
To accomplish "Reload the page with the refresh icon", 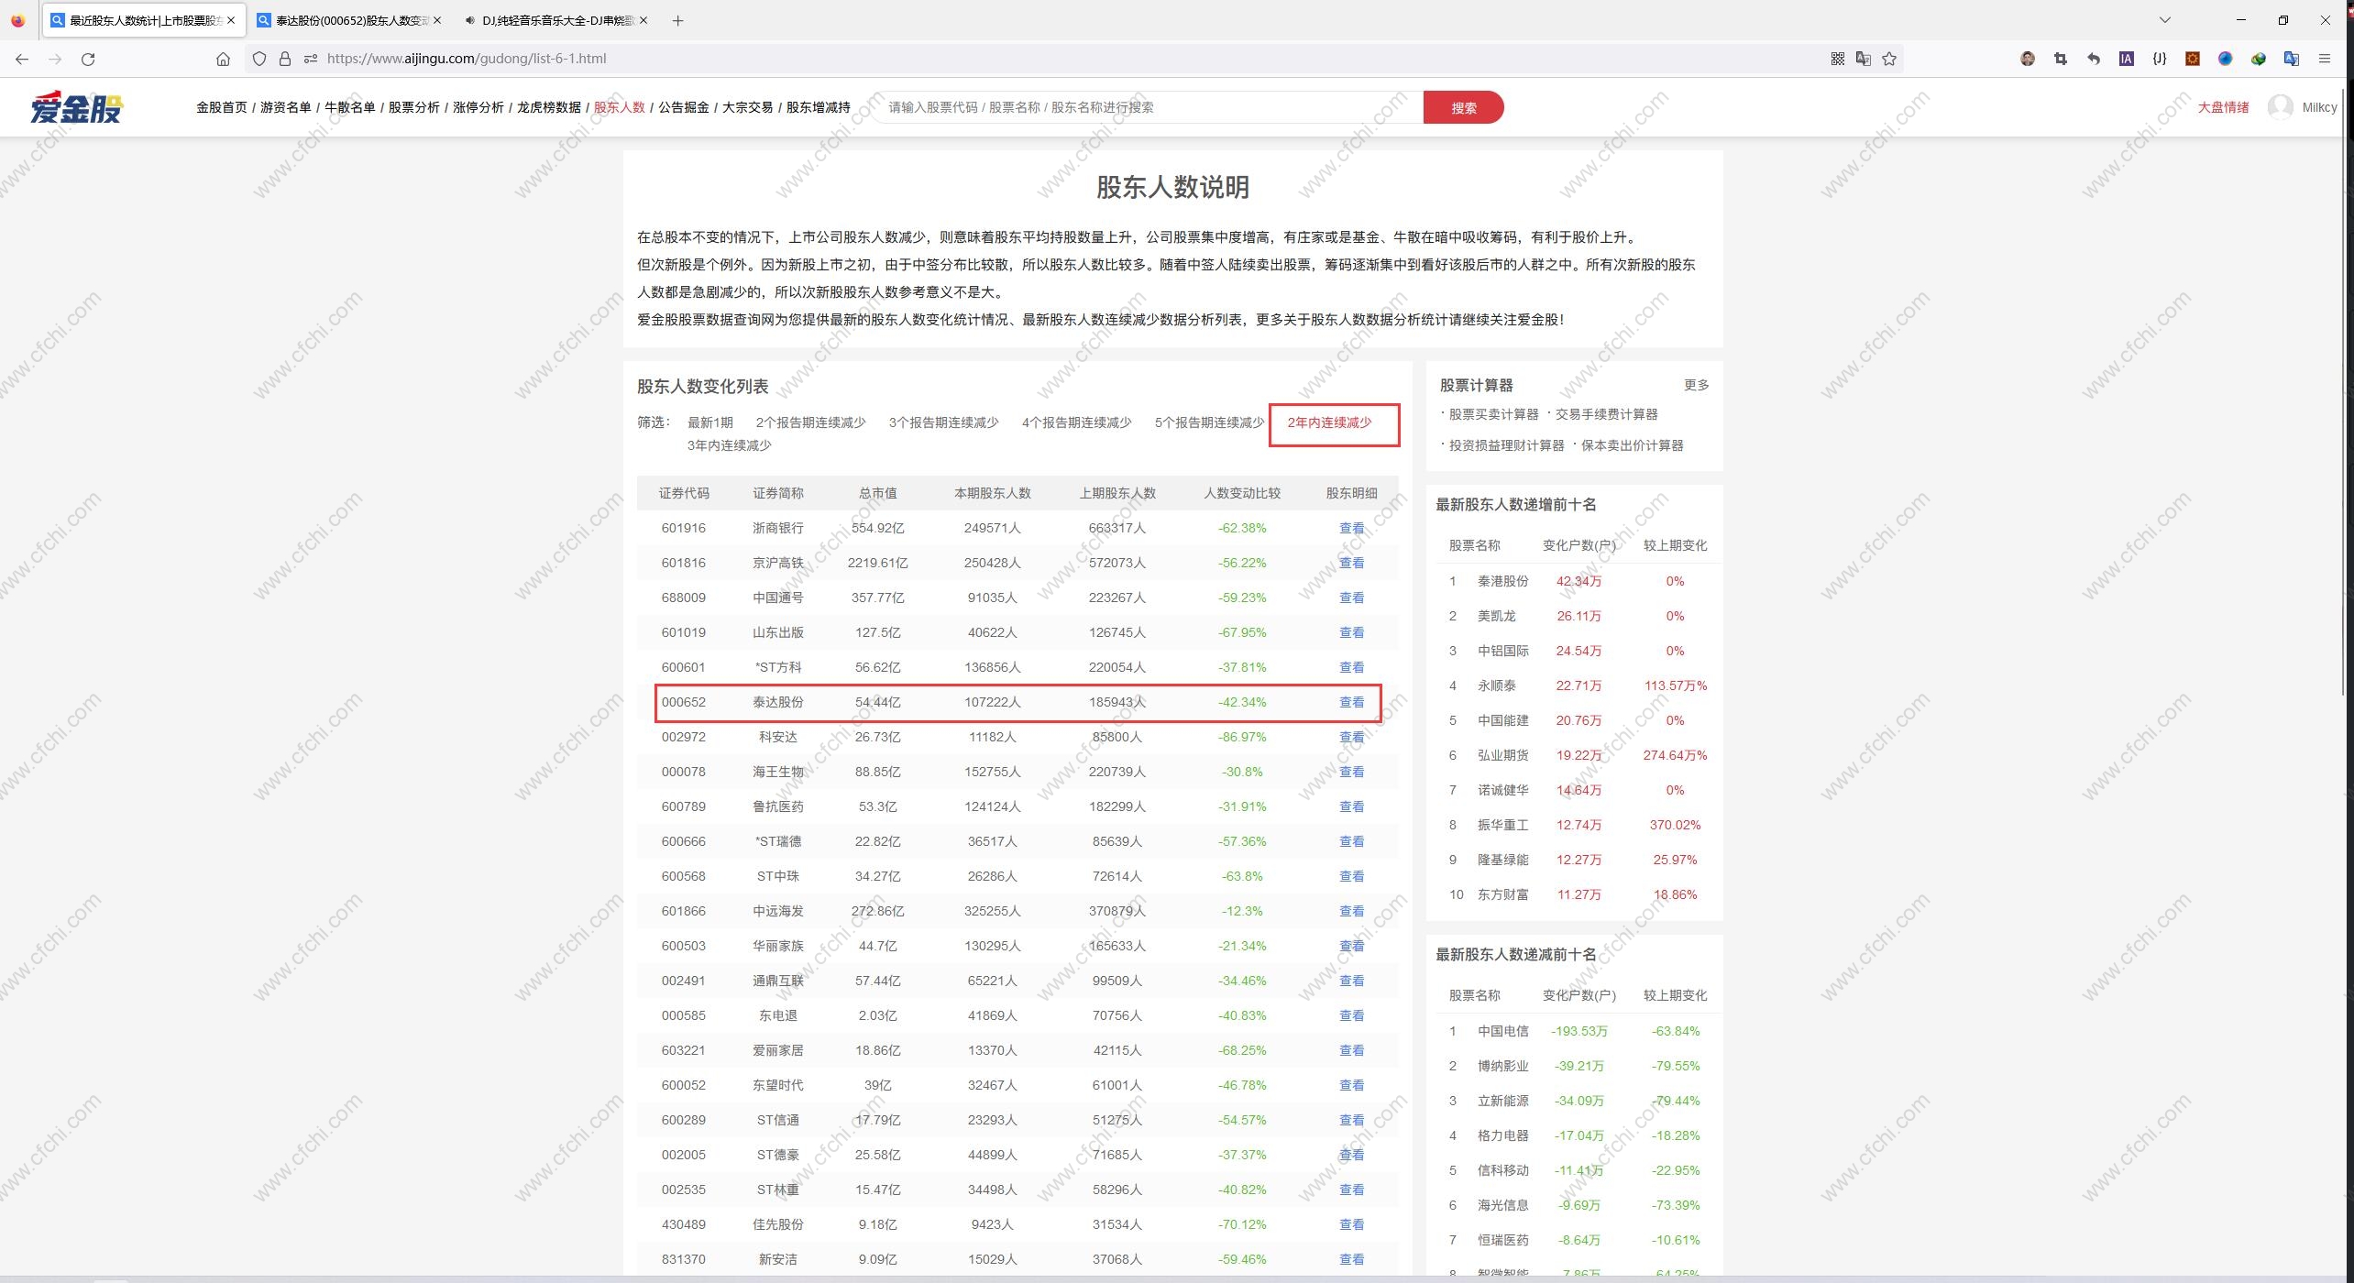I will click(x=88, y=59).
